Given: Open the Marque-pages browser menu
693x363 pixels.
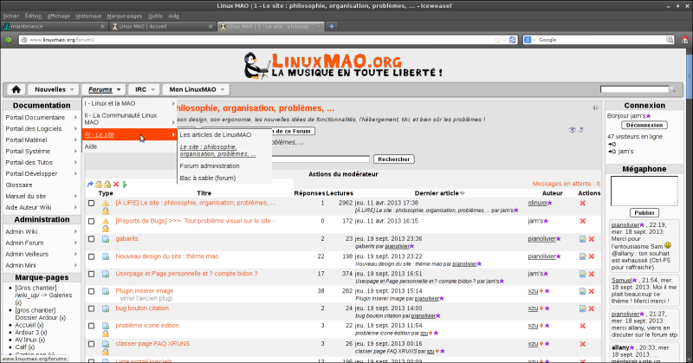Looking at the screenshot, I should click(124, 16).
